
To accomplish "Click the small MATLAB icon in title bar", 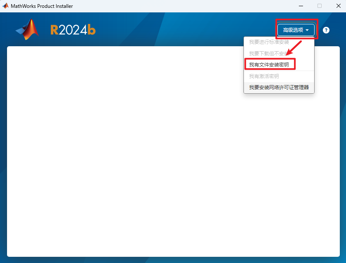I will (x=5, y=6).
